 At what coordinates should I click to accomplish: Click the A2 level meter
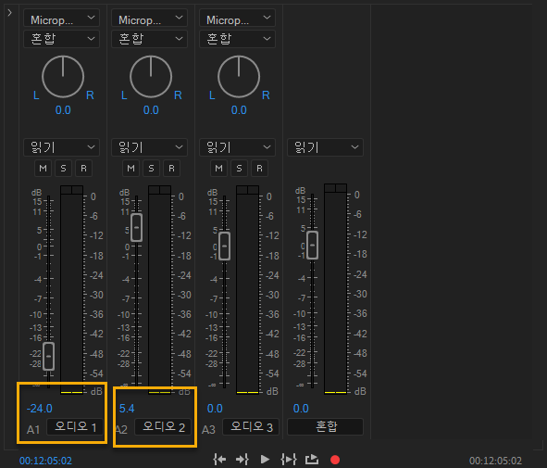tap(159, 289)
